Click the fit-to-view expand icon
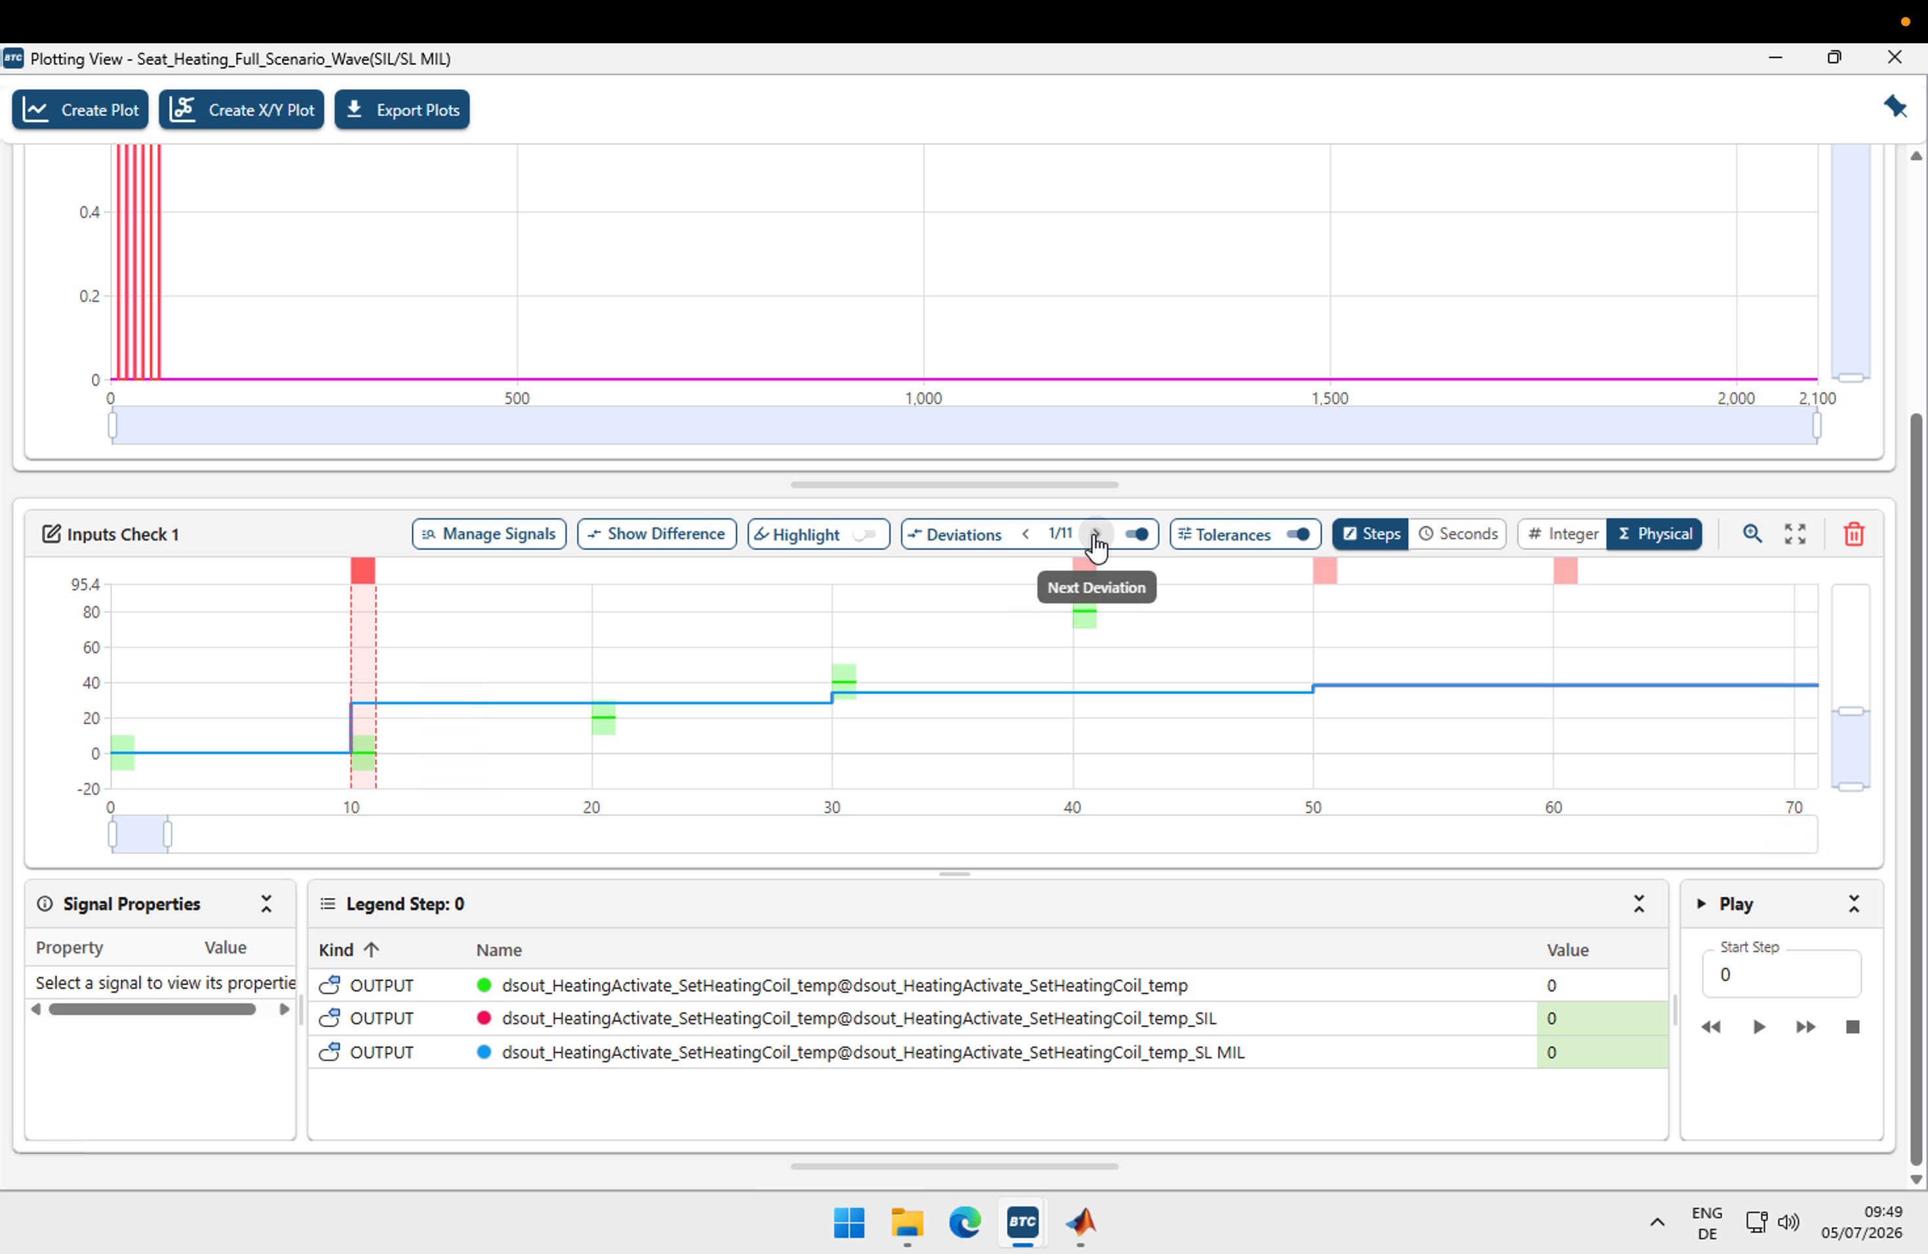The height and width of the screenshot is (1254, 1928). point(1795,535)
